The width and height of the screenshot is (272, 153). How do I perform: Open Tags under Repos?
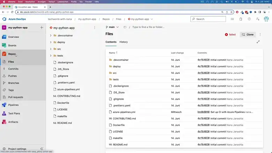[11, 90]
